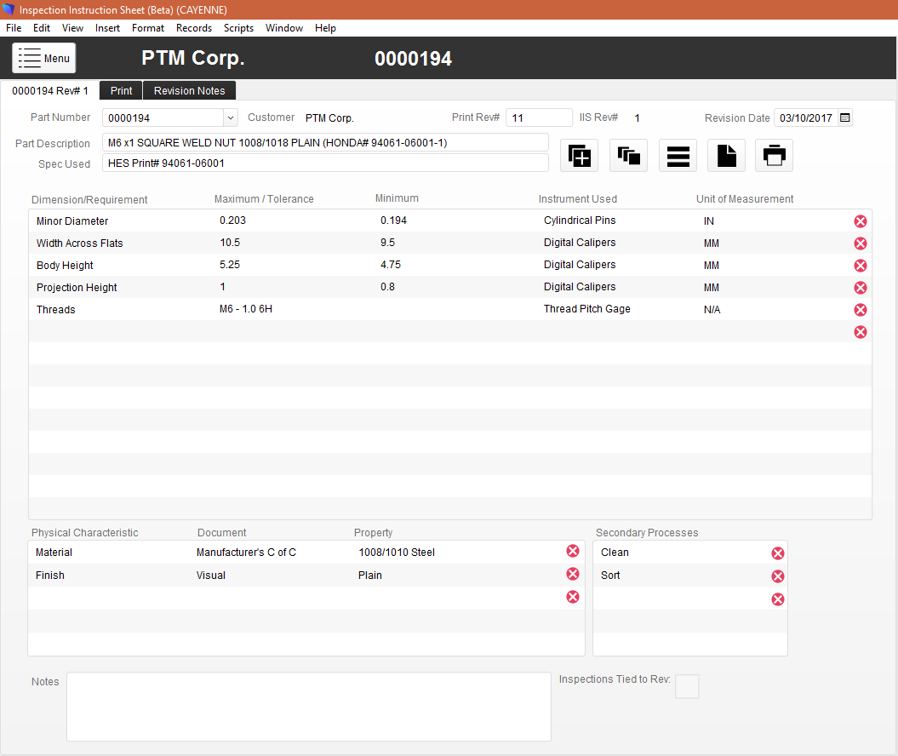
Task: Click the Print Rev# input field
Action: pos(539,117)
